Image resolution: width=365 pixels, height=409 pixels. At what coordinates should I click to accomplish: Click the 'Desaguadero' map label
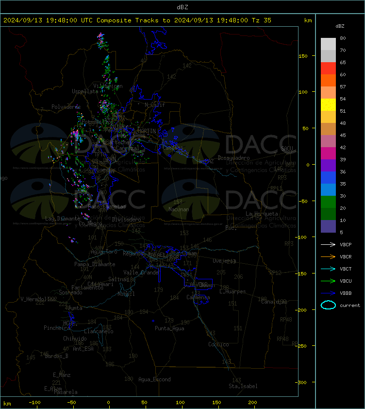coord(233,158)
